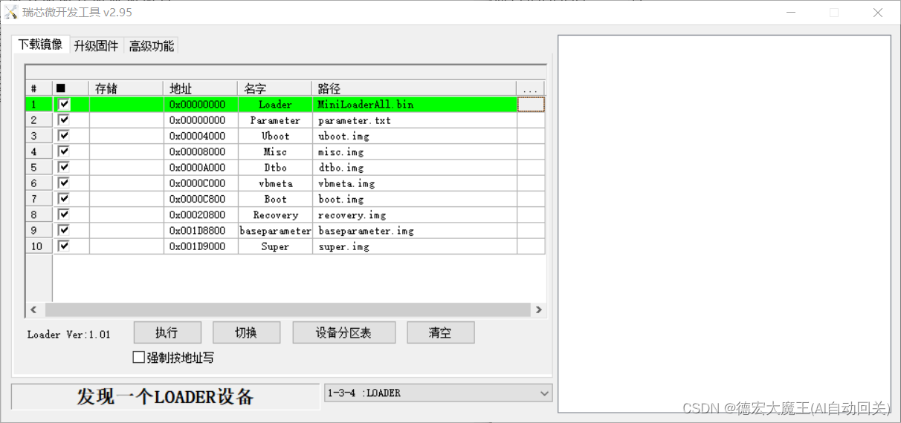This screenshot has width=901, height=423.
Task: Click the Parameter name cell
Action: pos(275,120)
